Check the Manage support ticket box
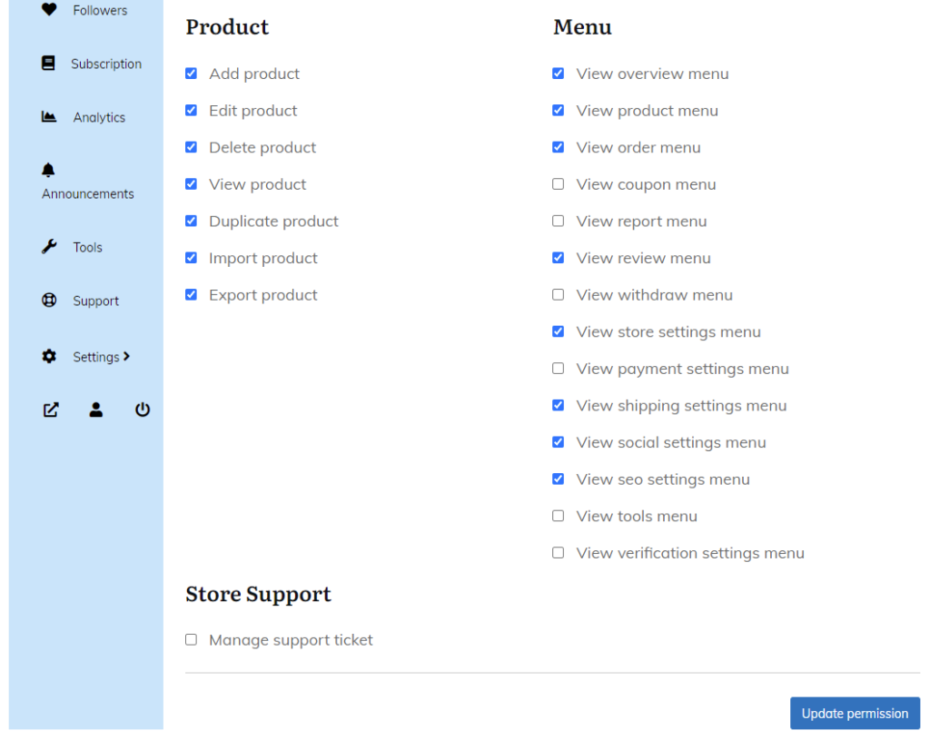Image resolution: width=930 pixels, height=740 pixels. click(191, 640)
